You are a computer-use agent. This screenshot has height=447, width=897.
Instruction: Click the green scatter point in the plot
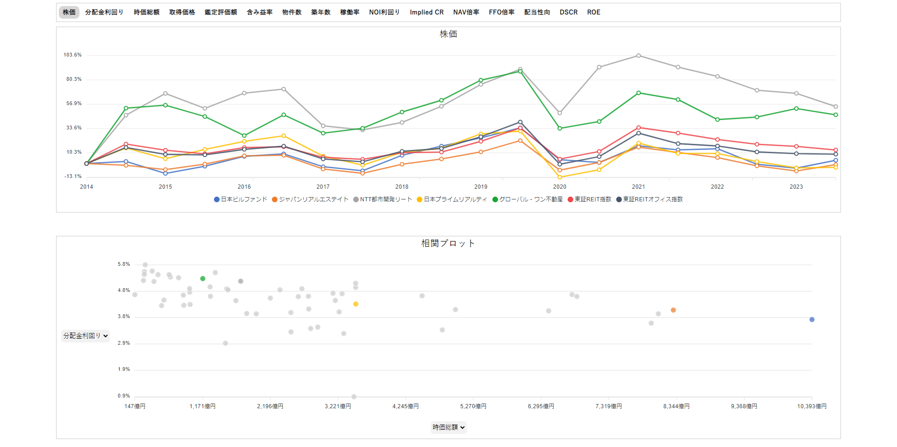click(203, 279)
